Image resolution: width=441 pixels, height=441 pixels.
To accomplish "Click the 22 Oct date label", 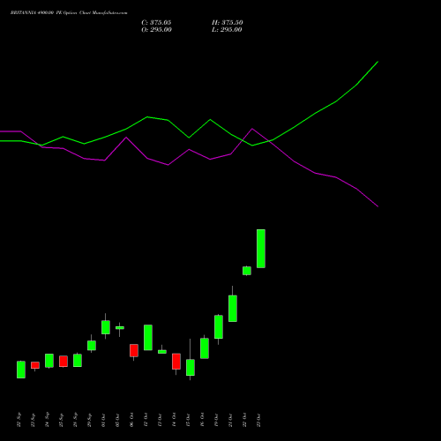I will click(245, 420).
